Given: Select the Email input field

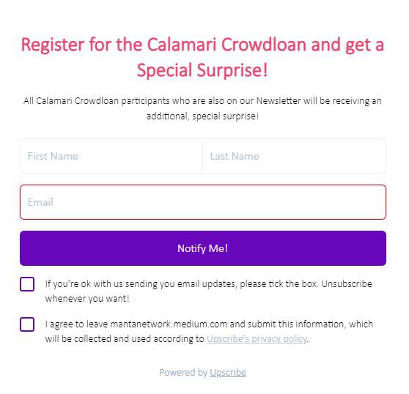Looking at the screenshot, I should [203, 202].
